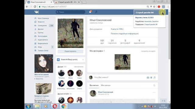Open Новости in the sidebar

coord(41,22)
